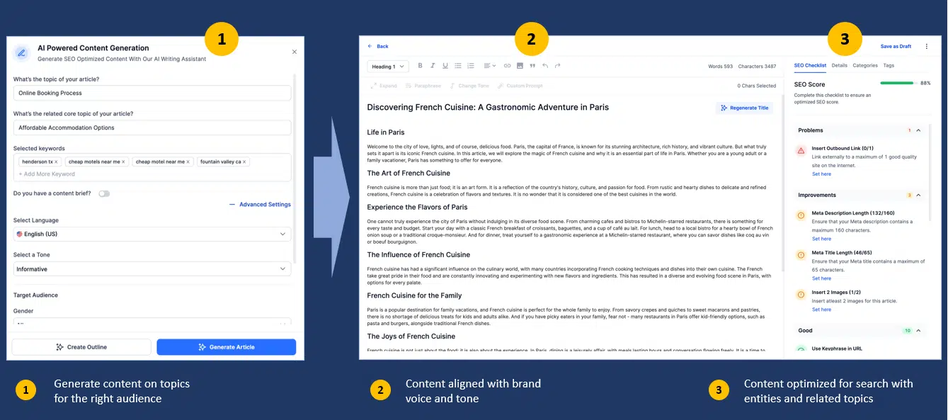
Task: Click the insert link icon
Action: click(x=507, y=66)
